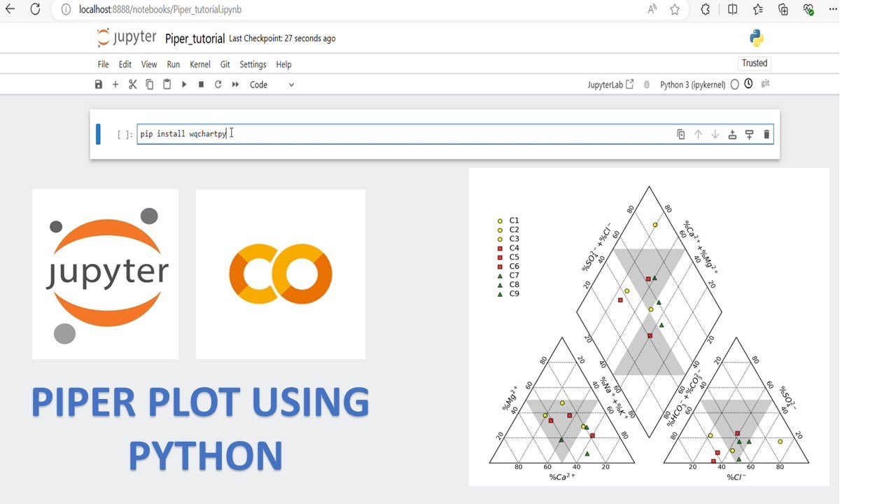This screenshot has width=896, height=504.
Task: Open the JupyterLab link
Action: click(x=610, y=85)
